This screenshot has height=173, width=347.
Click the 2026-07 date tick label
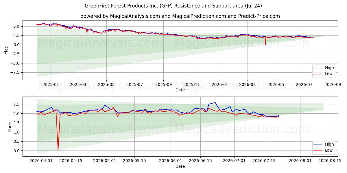304,85
